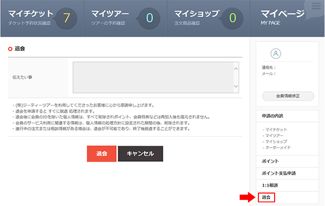Click the キャンセル button
The image size is (325, 206).
click(140, 154)
